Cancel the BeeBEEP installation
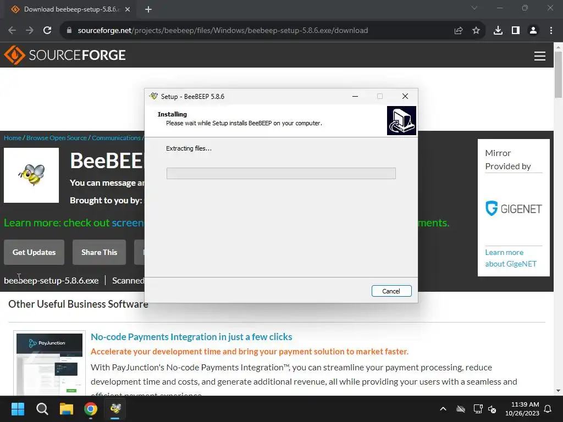The height and width of the screenshot is (422, 563). pos(391,291)
